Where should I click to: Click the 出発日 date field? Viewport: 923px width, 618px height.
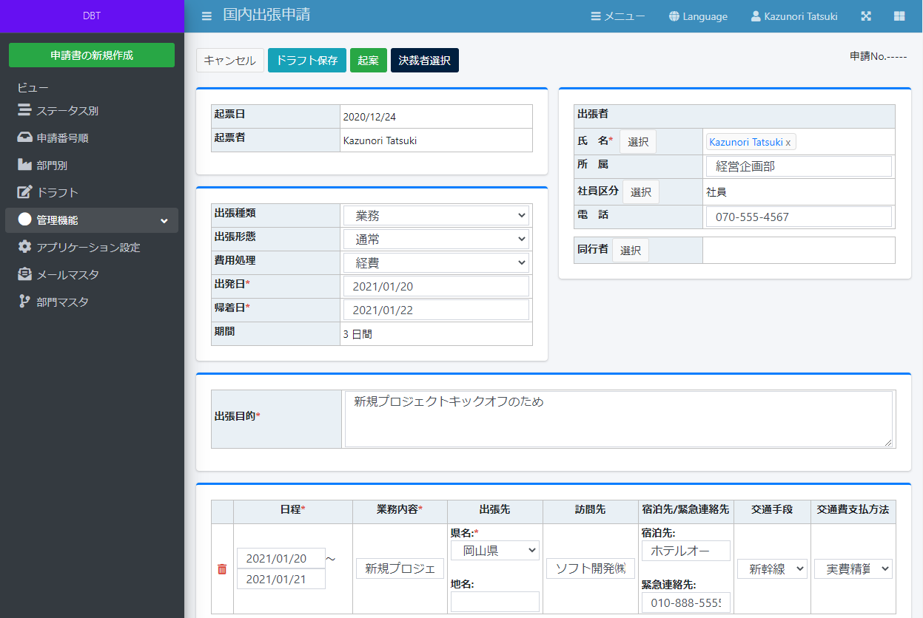tap(436, 287)
